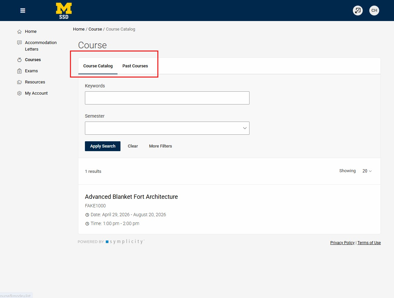
Task: Open the Advanced Blanket Fort Architecture course
Action: coord(131,197)
